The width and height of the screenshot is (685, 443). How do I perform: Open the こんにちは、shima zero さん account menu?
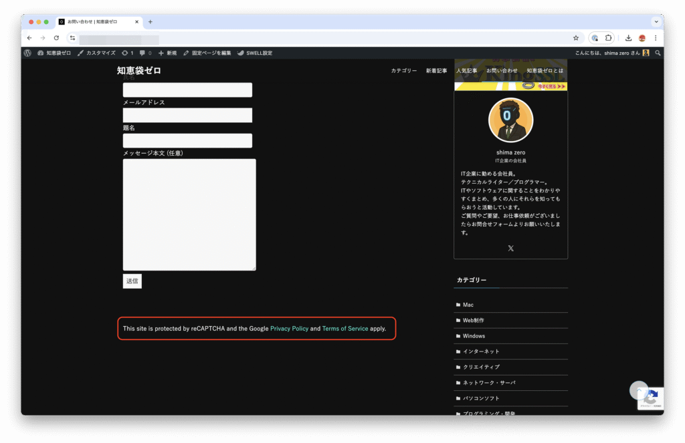click(611, 53)
